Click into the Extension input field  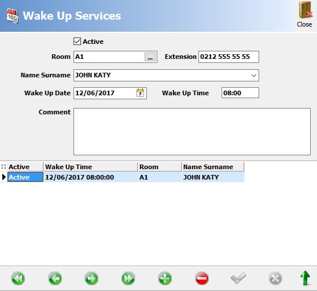click(x=228, y=57)
